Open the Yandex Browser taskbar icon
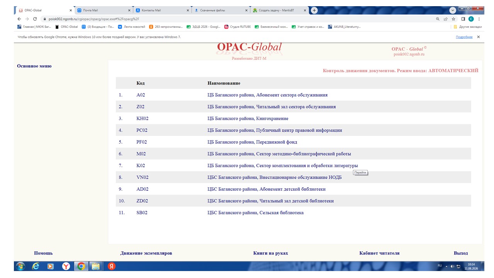 (x=66, y=266)
